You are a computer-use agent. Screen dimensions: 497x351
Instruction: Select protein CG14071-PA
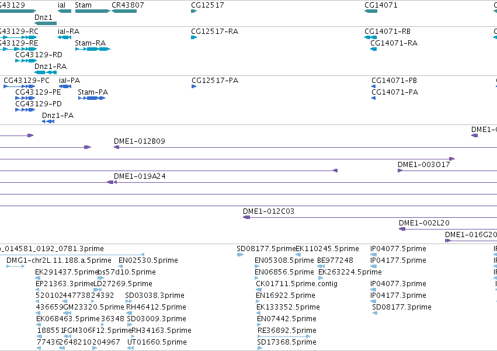395,92
